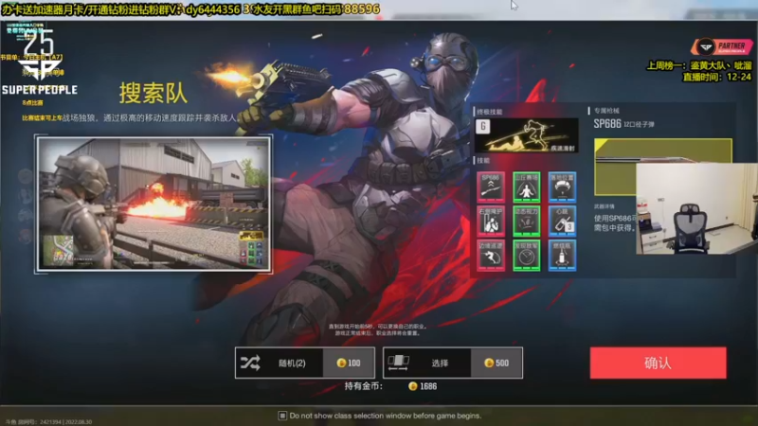Select the green radar detection skill icon

pos(527,255)
